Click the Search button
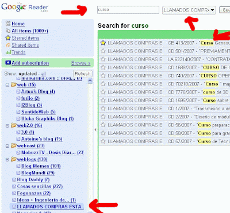 225,10
